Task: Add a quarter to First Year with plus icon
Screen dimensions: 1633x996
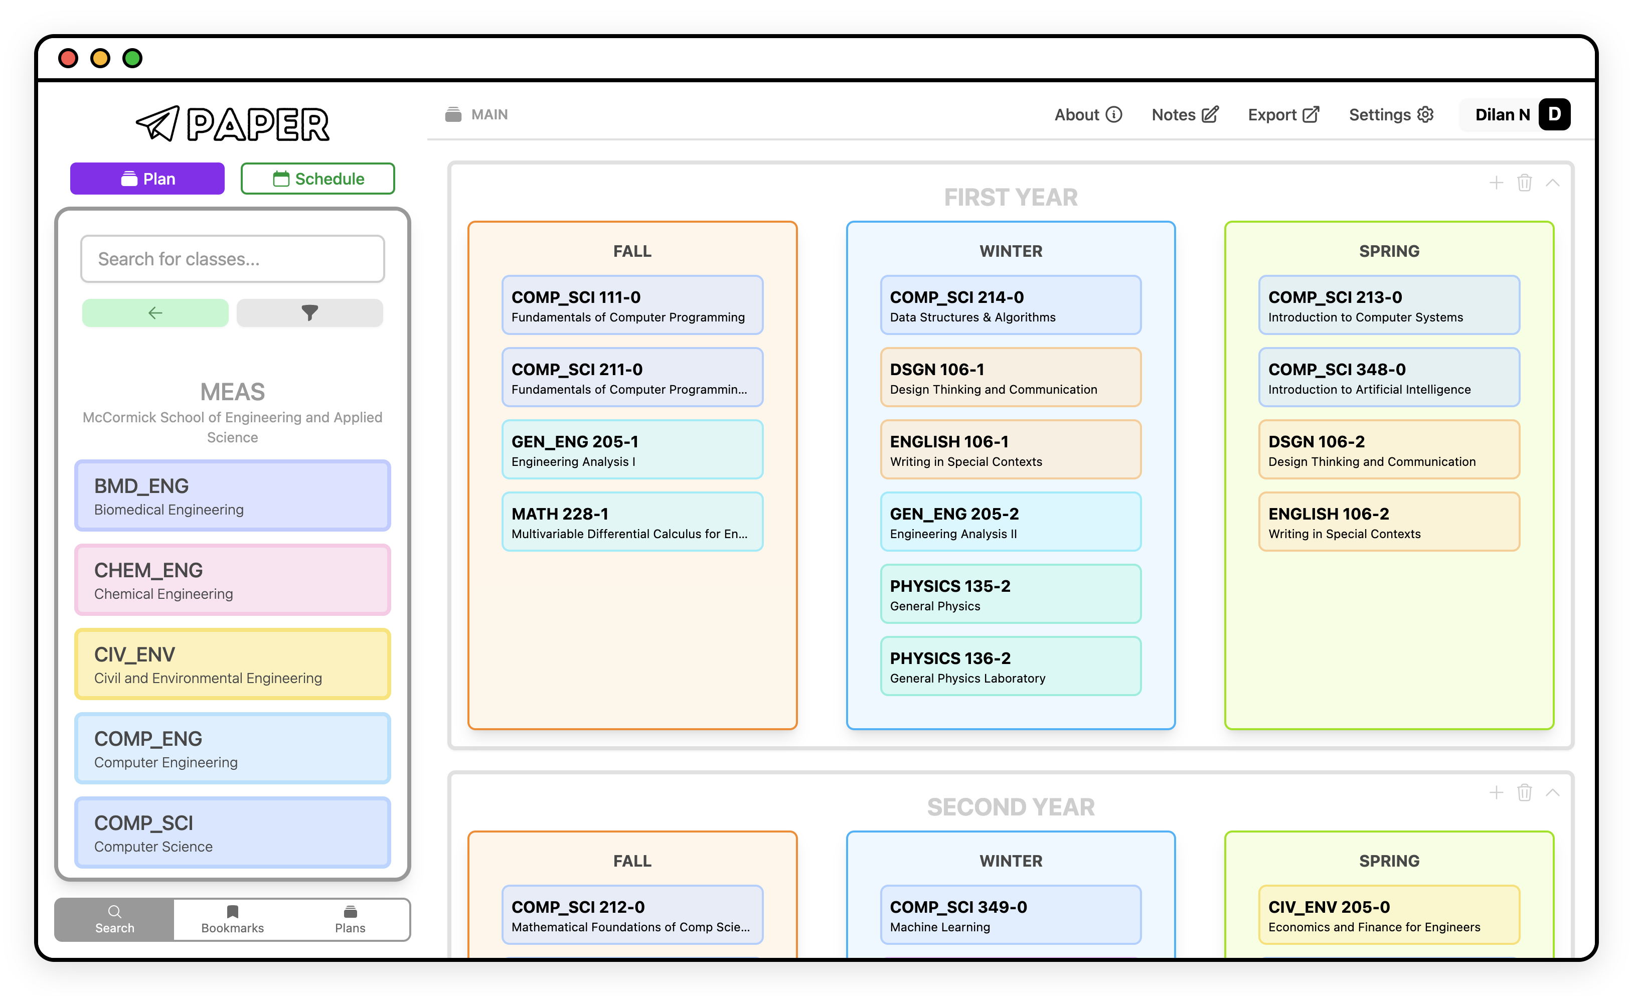Action: coord(1497,183)
